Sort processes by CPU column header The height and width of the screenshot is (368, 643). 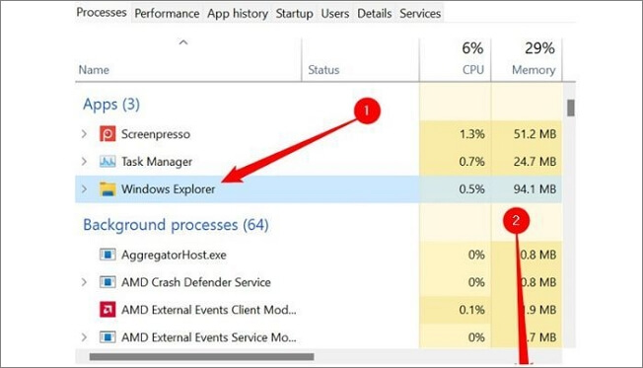[456, 59]
